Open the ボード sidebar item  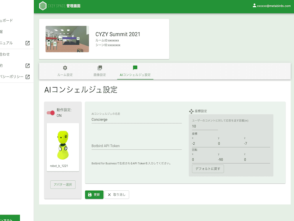click(x=6, y=20)
